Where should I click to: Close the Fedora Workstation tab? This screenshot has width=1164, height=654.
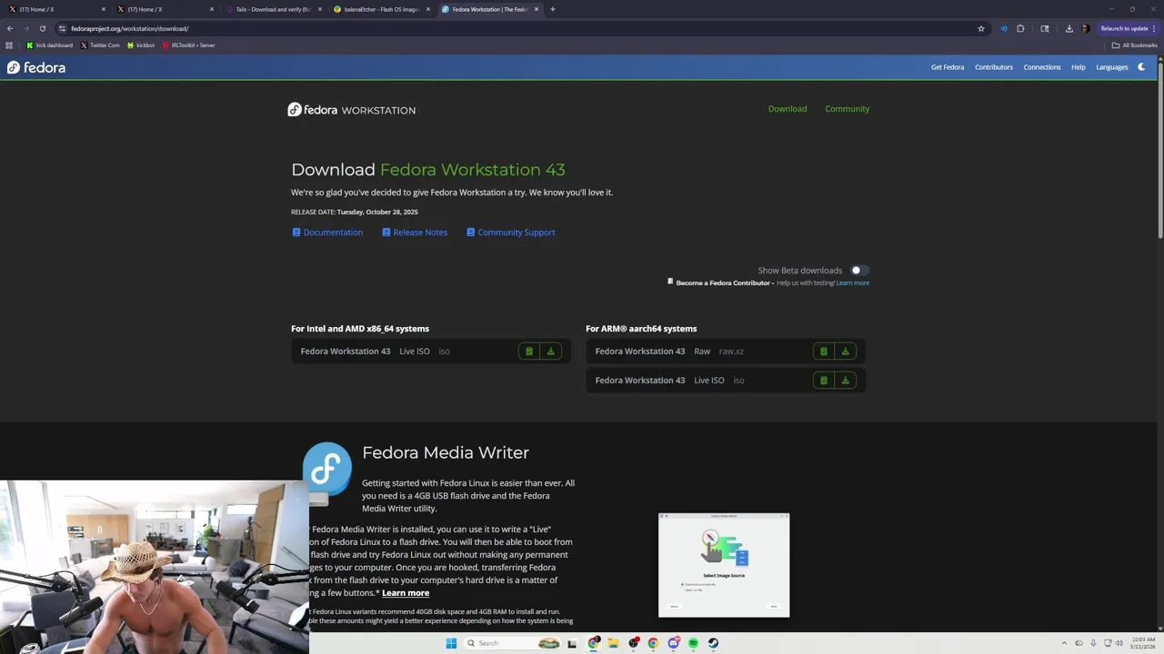coord(537,9)
